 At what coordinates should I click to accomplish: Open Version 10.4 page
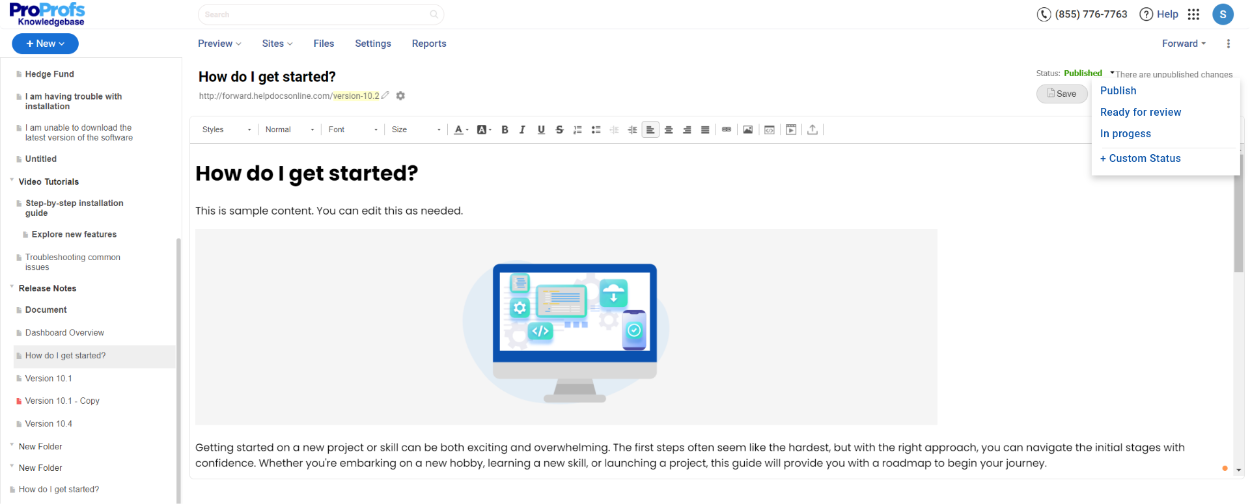pos(49,423)
